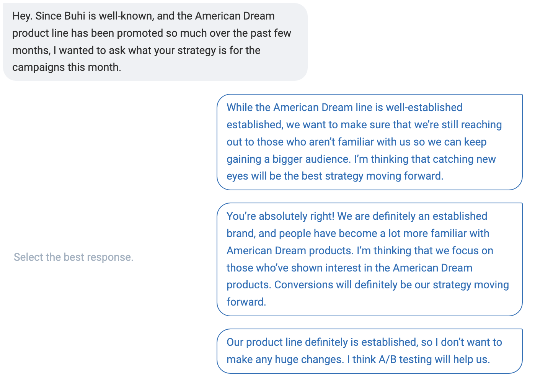Click the line 'American Dream products. I'm thinking that we focus on'
535x386 pixels.
[360, 251]
